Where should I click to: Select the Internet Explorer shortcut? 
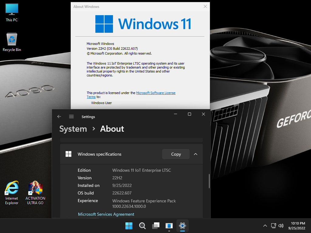point(12,193)
